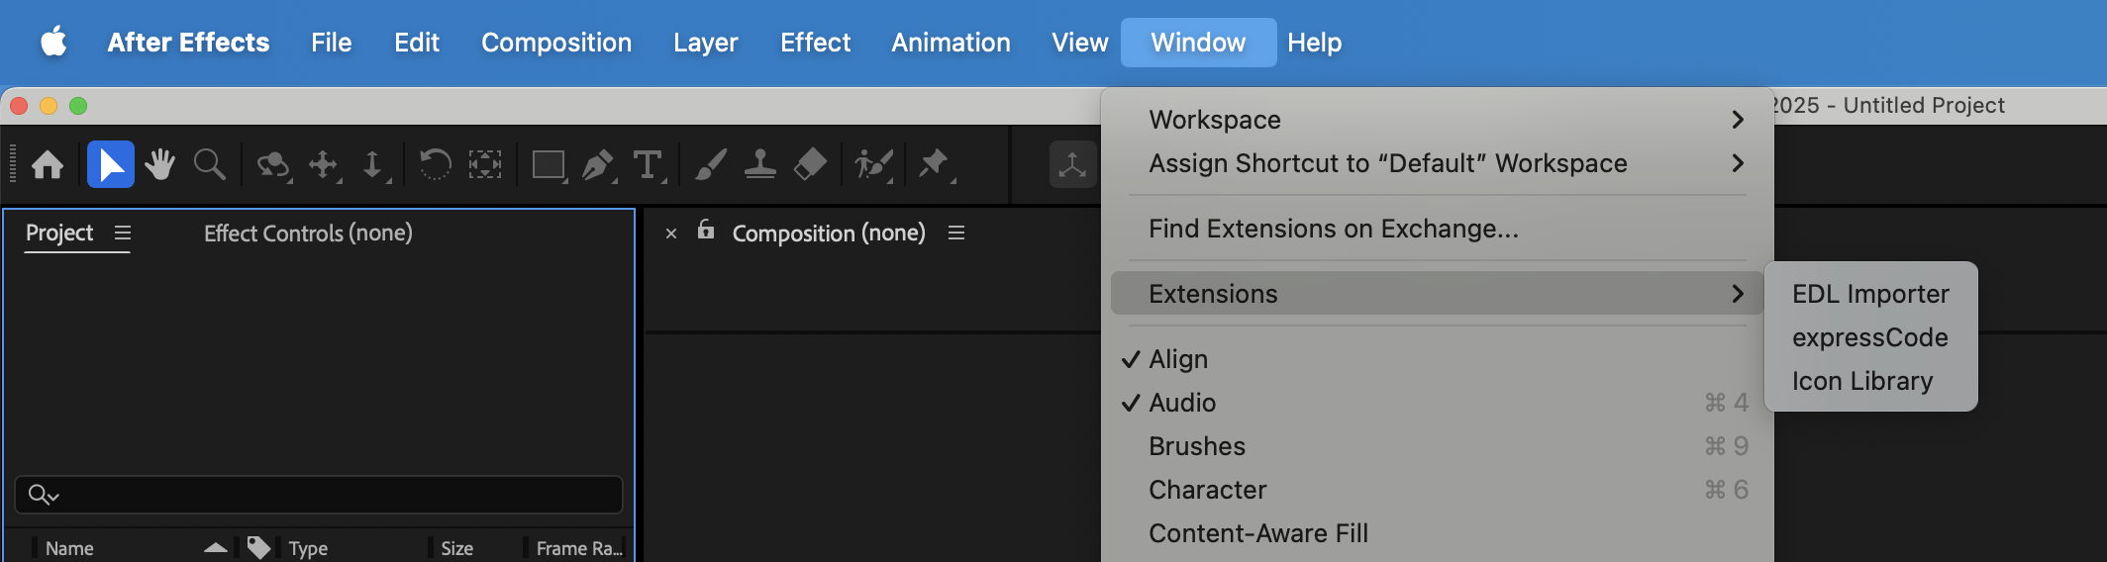
Task: Select the Puppet Pin tool
Action: pos(933,164)
